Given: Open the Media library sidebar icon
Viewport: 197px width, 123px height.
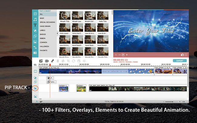Looking at the screenshot, I should coord(35,14).
